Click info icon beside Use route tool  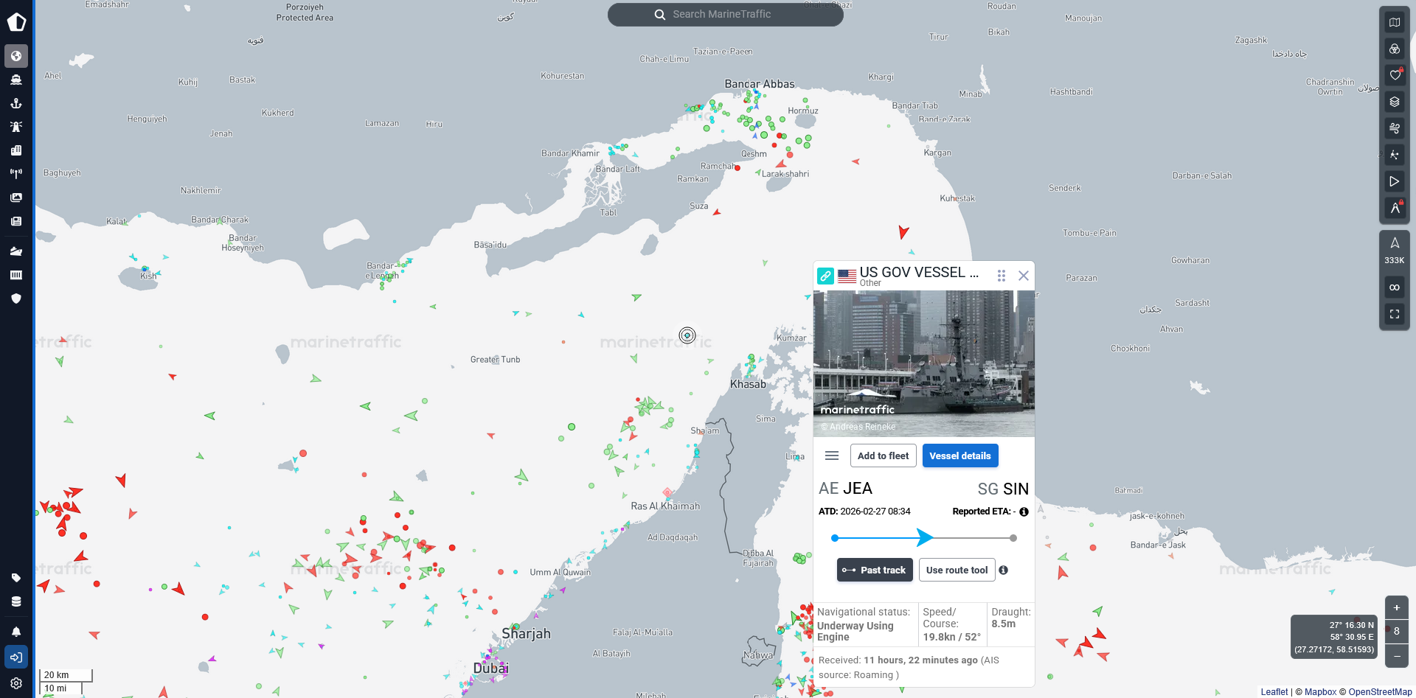point(1003,570)
